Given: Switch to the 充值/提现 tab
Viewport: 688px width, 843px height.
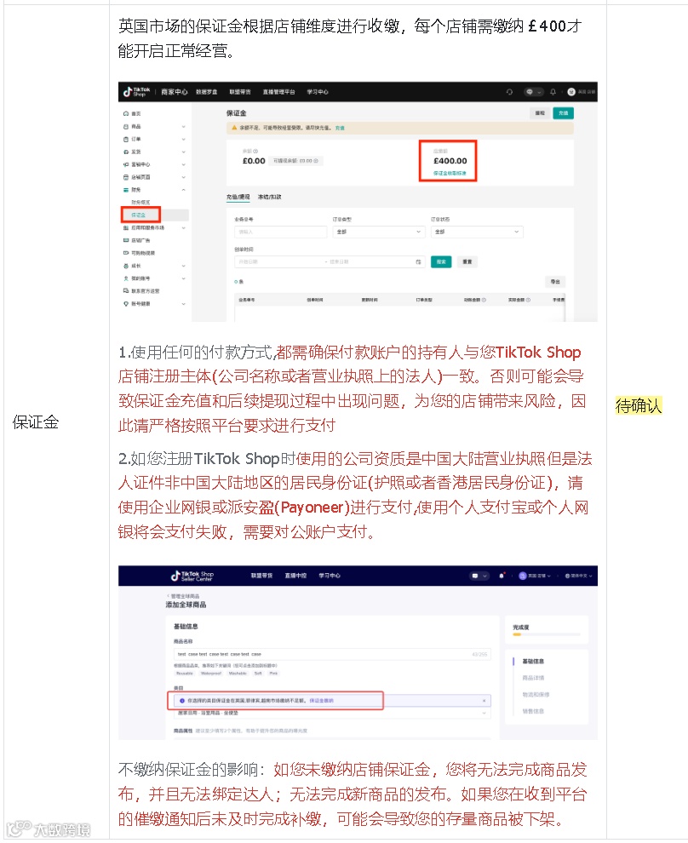Looking at the screenshot, I should coord(238,197).
